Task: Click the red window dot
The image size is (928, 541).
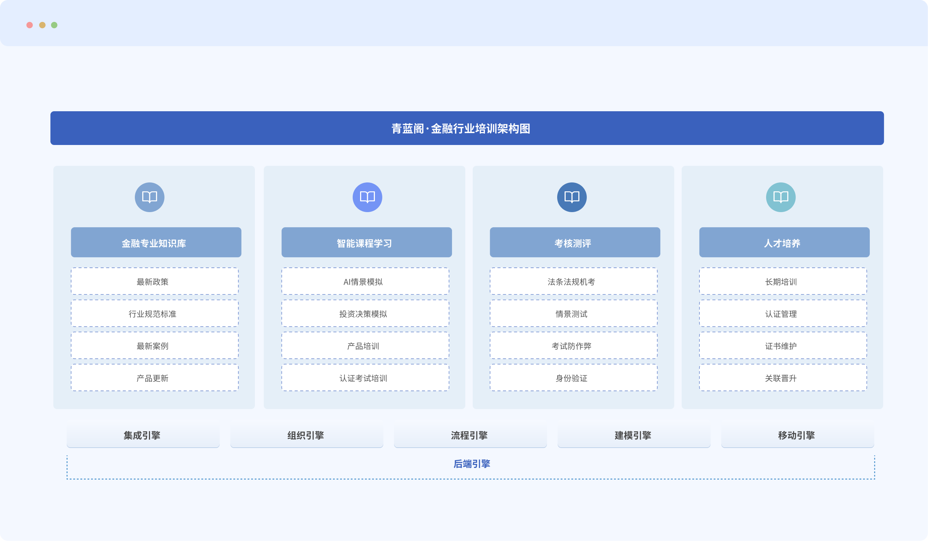Action: pyautogui.click(x=30, y=25)
